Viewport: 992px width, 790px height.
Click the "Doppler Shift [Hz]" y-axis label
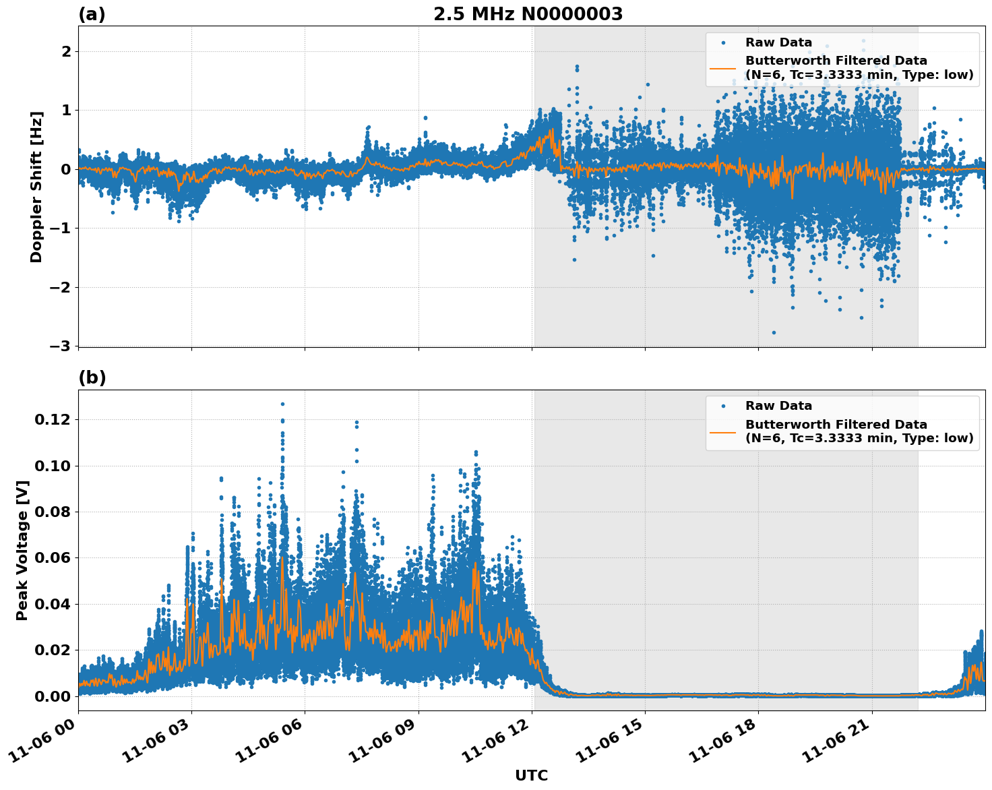pos(36,187)
